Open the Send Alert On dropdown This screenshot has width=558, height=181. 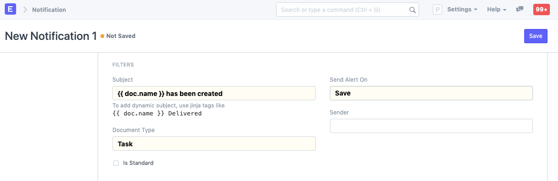coord(431,93)
